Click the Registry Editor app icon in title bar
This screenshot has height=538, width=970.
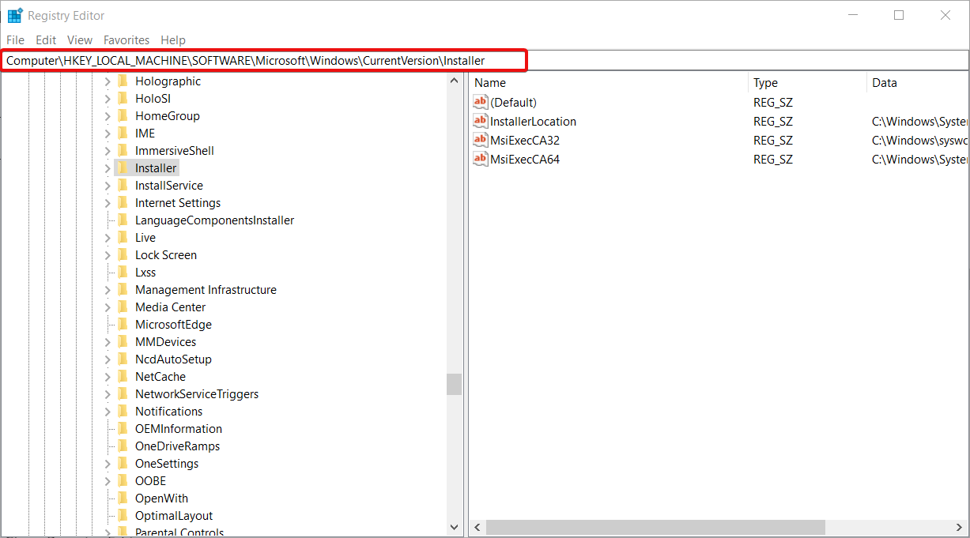pos(14,15)
